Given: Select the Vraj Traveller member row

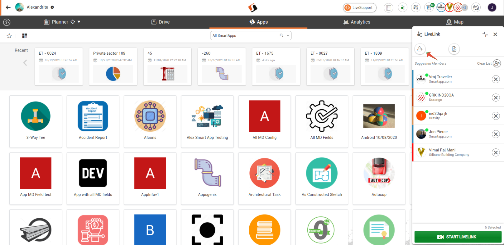Looking at the screenshot, I should tap(458, 79).
